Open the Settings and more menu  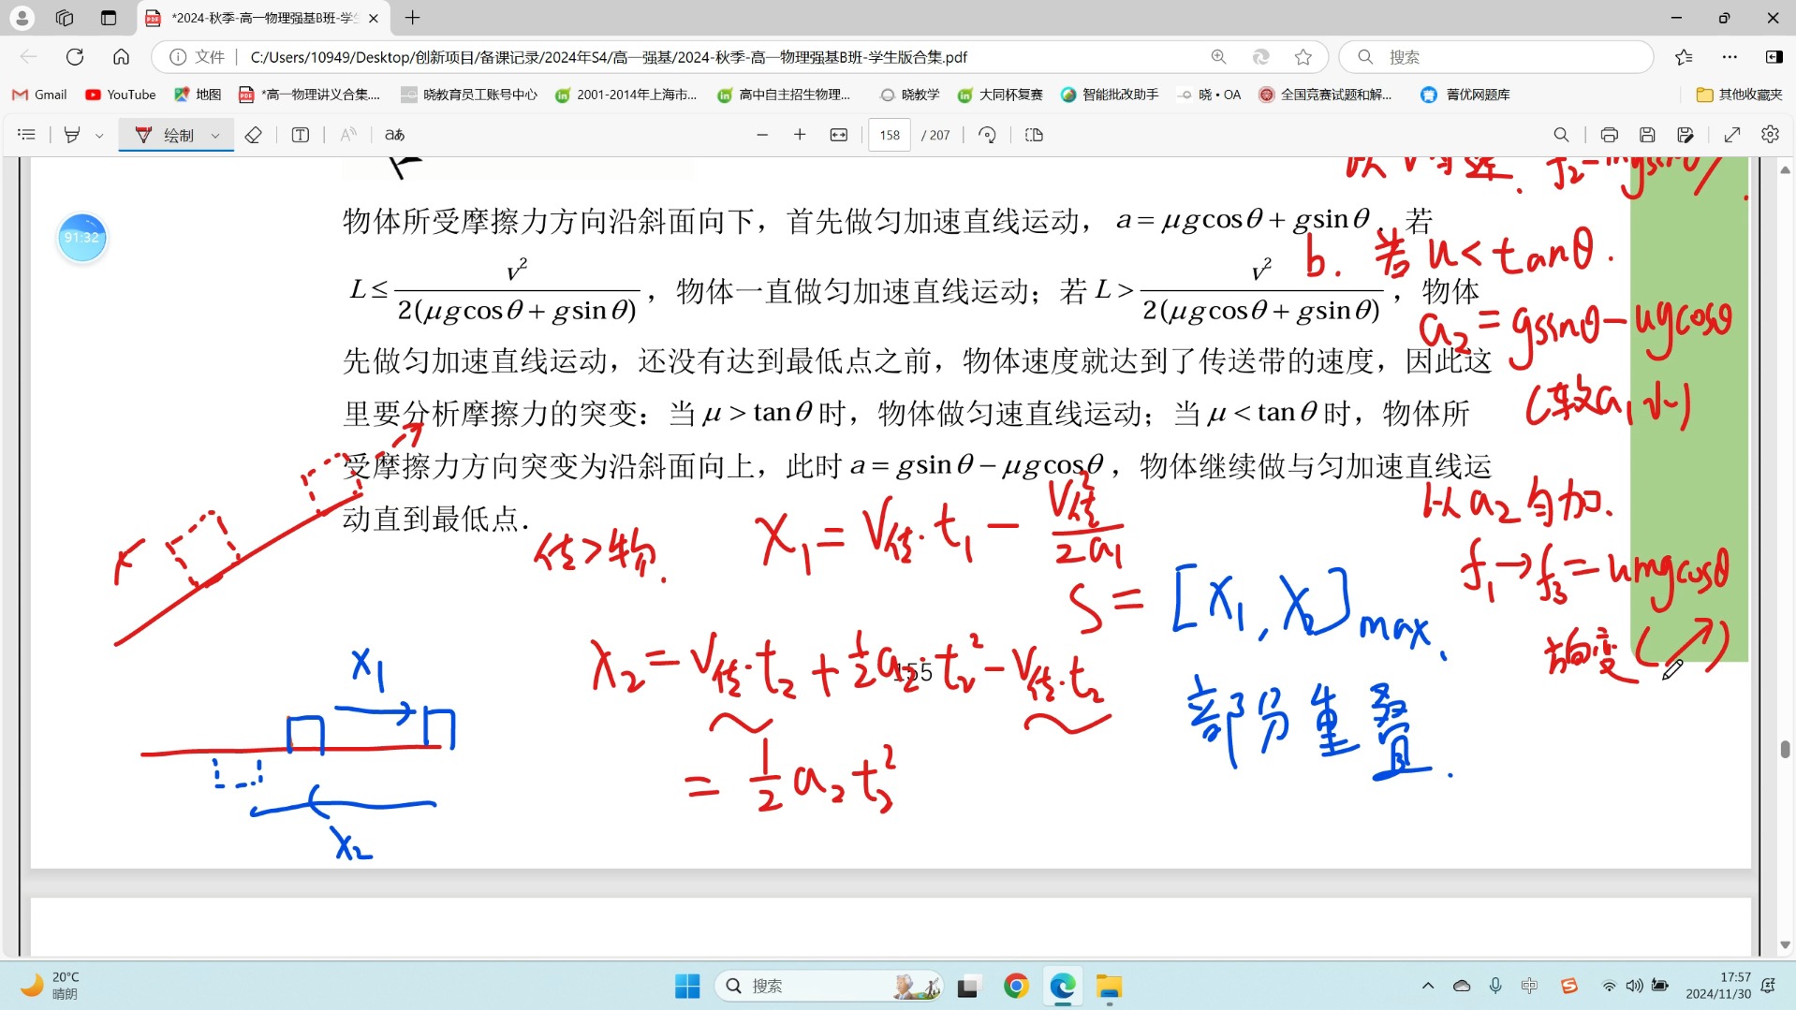point(1730,57)
